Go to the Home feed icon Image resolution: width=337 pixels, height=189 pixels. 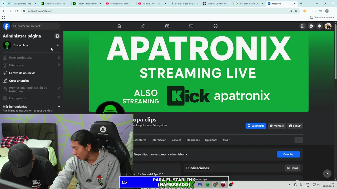[119, 26]
